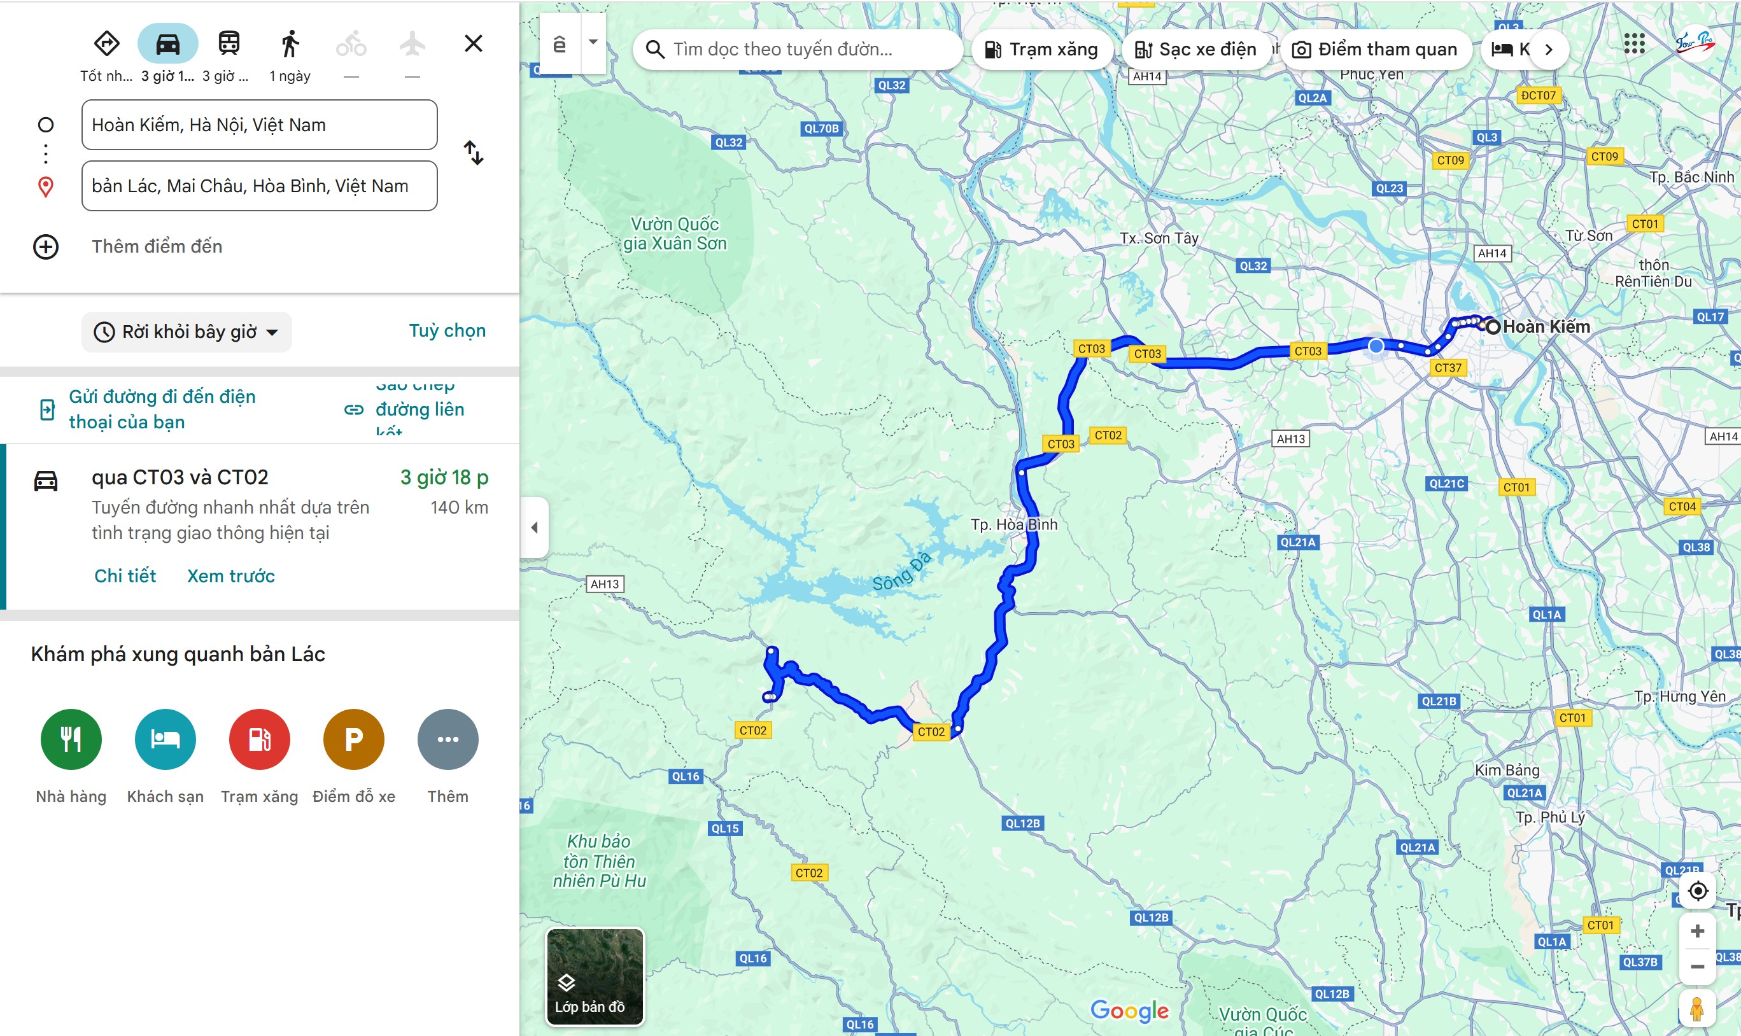
Task: Choose the best travel mode option
Action: coord(106,44)
